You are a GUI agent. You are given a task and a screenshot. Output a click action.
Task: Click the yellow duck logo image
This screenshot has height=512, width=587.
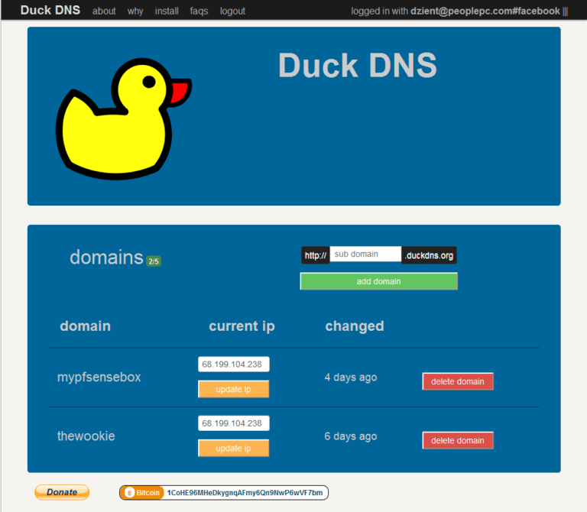124,118
